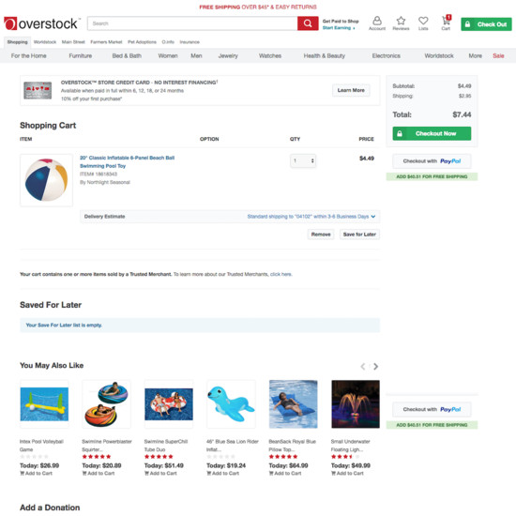The image size is (516, 516).
Task: Click the search input field
Action: pyautogui.click(x=192, y=23)
